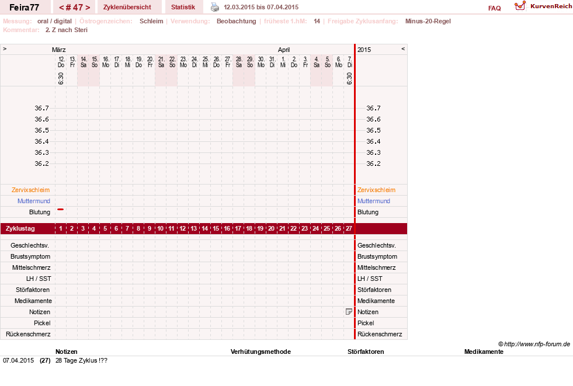Image resolution: width=573 pixels, height=386 pixels.
Task: Open the Feira77 user tab
Action: (x=24, y=8)
